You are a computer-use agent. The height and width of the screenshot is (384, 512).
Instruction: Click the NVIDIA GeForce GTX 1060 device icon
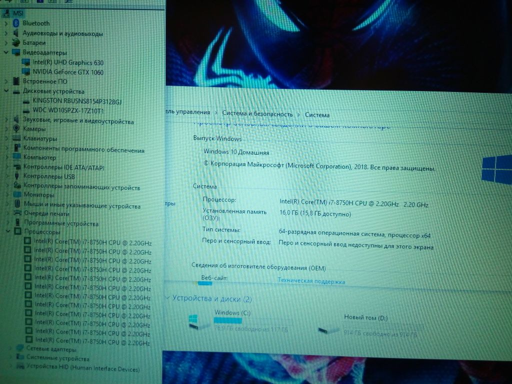(x=26, y=71)
